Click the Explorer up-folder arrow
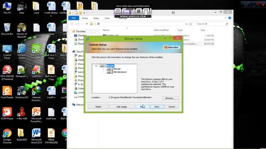Viewport: 266px width, 149px height. [x=87, y=24]
